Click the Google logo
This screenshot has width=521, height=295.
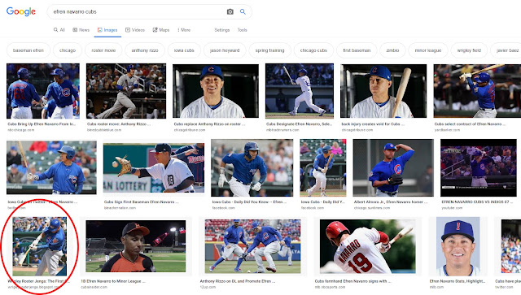(21, 11)
